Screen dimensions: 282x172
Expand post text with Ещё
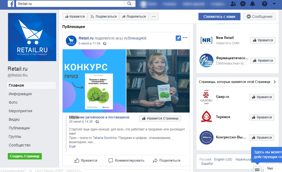pos(72,146)
